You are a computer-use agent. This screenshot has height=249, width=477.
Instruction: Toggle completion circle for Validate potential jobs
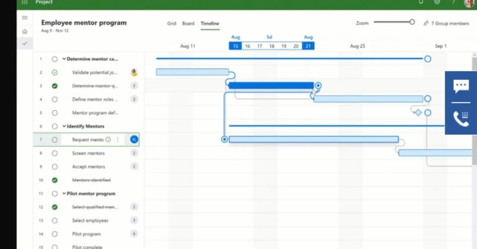(54, 72)
